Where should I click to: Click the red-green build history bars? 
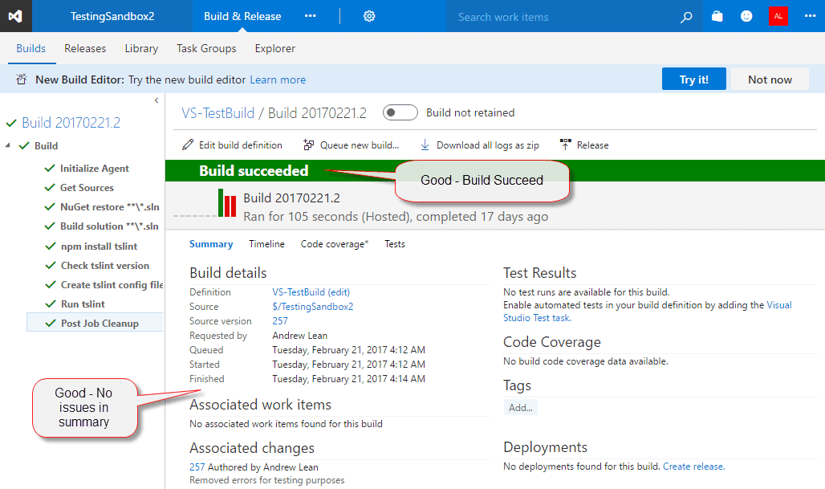click(227, 204)
